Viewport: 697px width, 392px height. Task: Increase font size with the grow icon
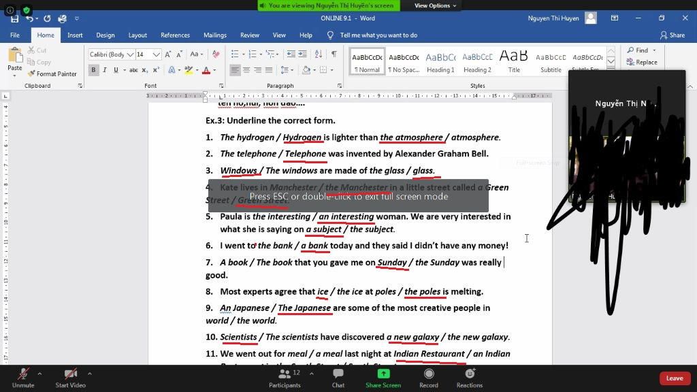click(x=168, y=54)
